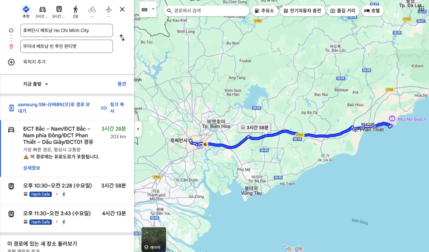The width and height of the screenshot is (429, 252).
Task: Select the flight travel mode
Action: 109,9
